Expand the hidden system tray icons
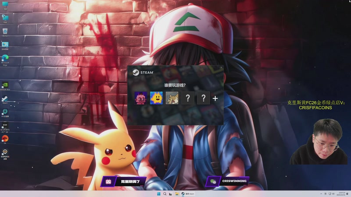The width and height of the screenshot is (351, 197). click(x=321, y=193)
